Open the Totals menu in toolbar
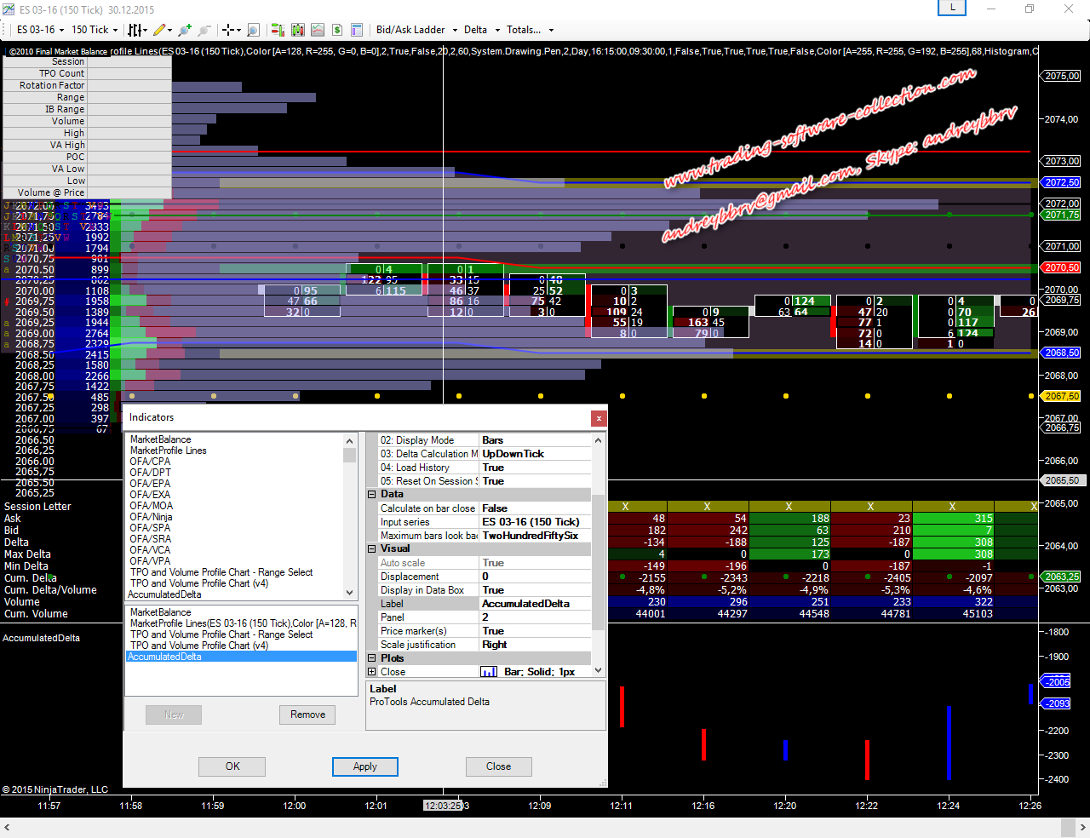 click(529, 30)
